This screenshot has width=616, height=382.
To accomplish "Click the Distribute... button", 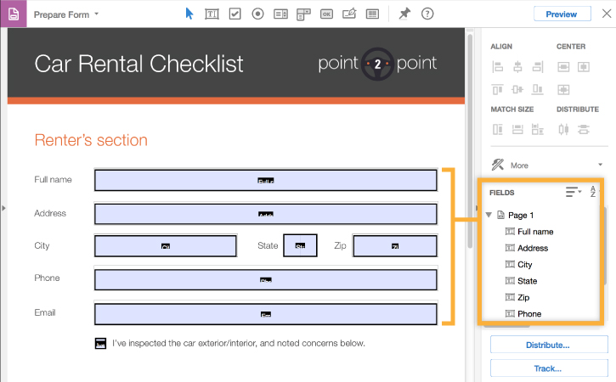I will (548, 345).
